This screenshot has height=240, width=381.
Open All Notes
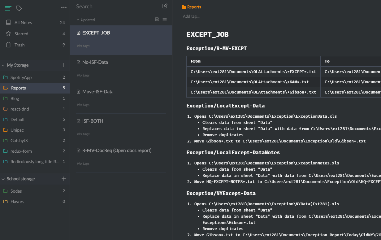(23, 23)
